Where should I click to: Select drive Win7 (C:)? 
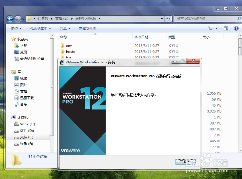(x=27, y=124)
